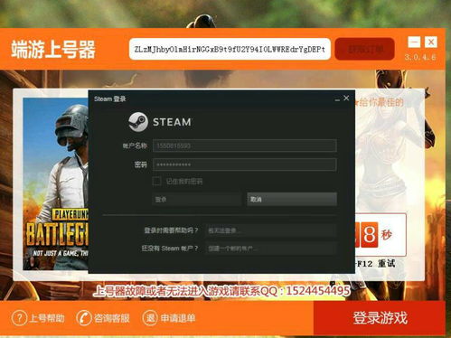Click the 密码 password field
This screenshot has width=451, height=338.
[x=245, y=164]
